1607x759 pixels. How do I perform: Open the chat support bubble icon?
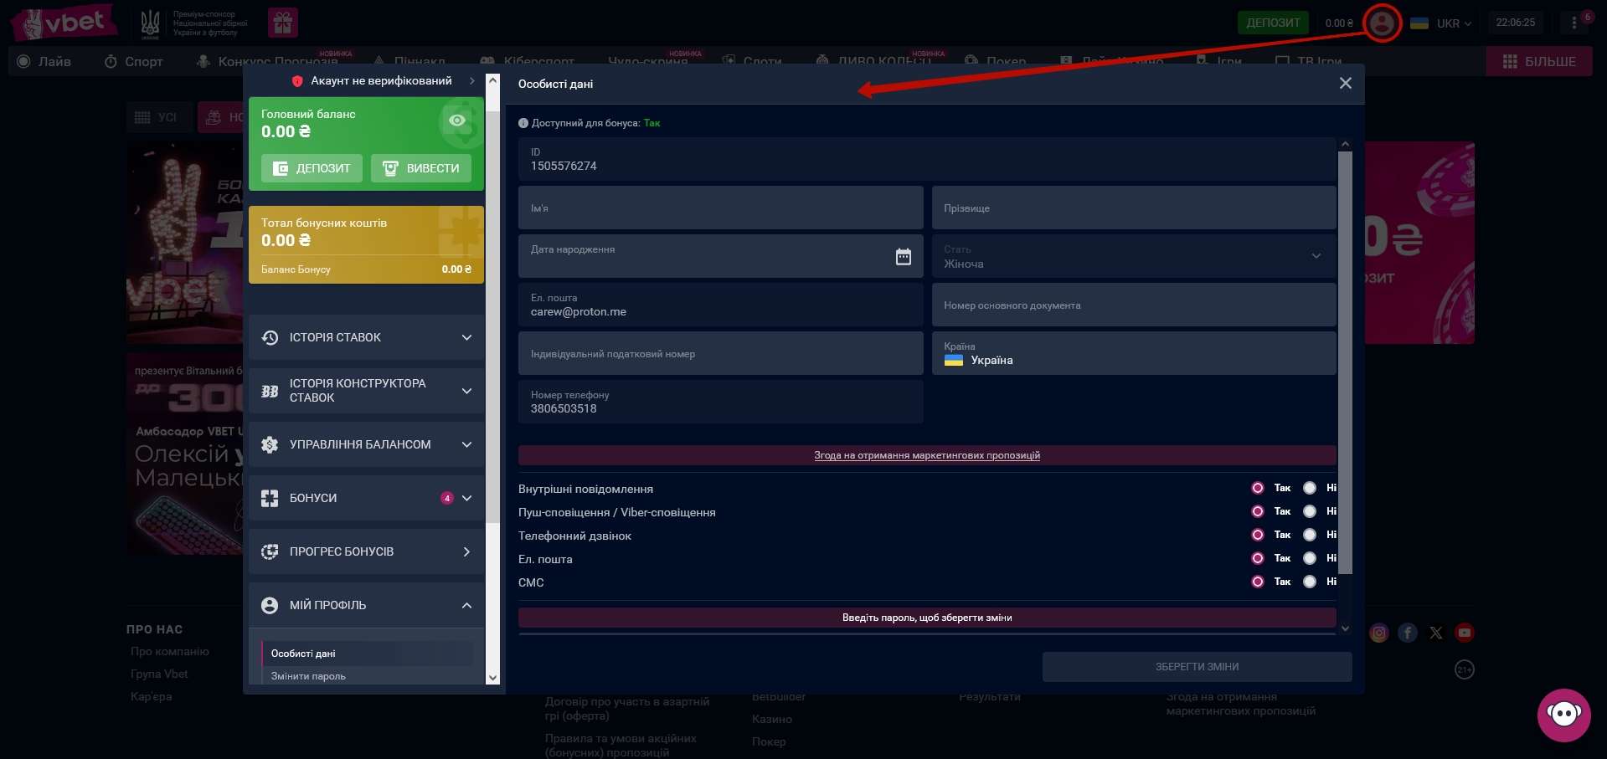1563,715
